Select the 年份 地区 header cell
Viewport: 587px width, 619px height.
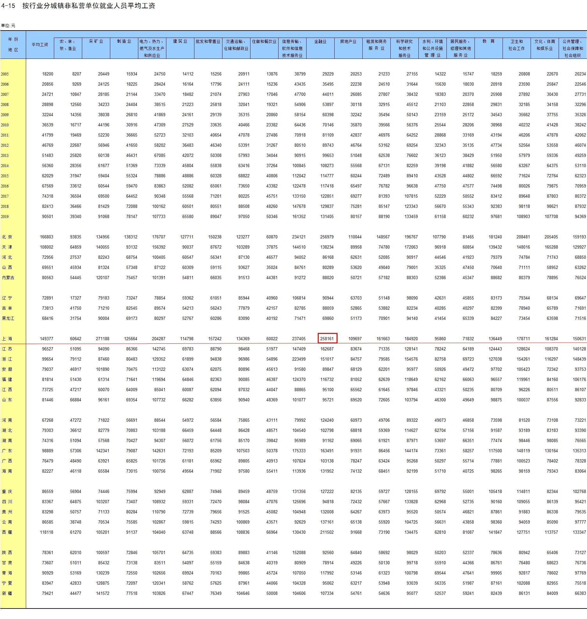(x=13, y=45)
